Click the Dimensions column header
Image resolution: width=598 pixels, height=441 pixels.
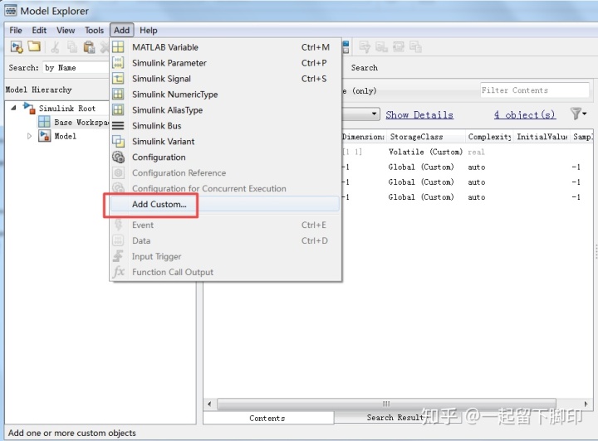tap(364, 136)
